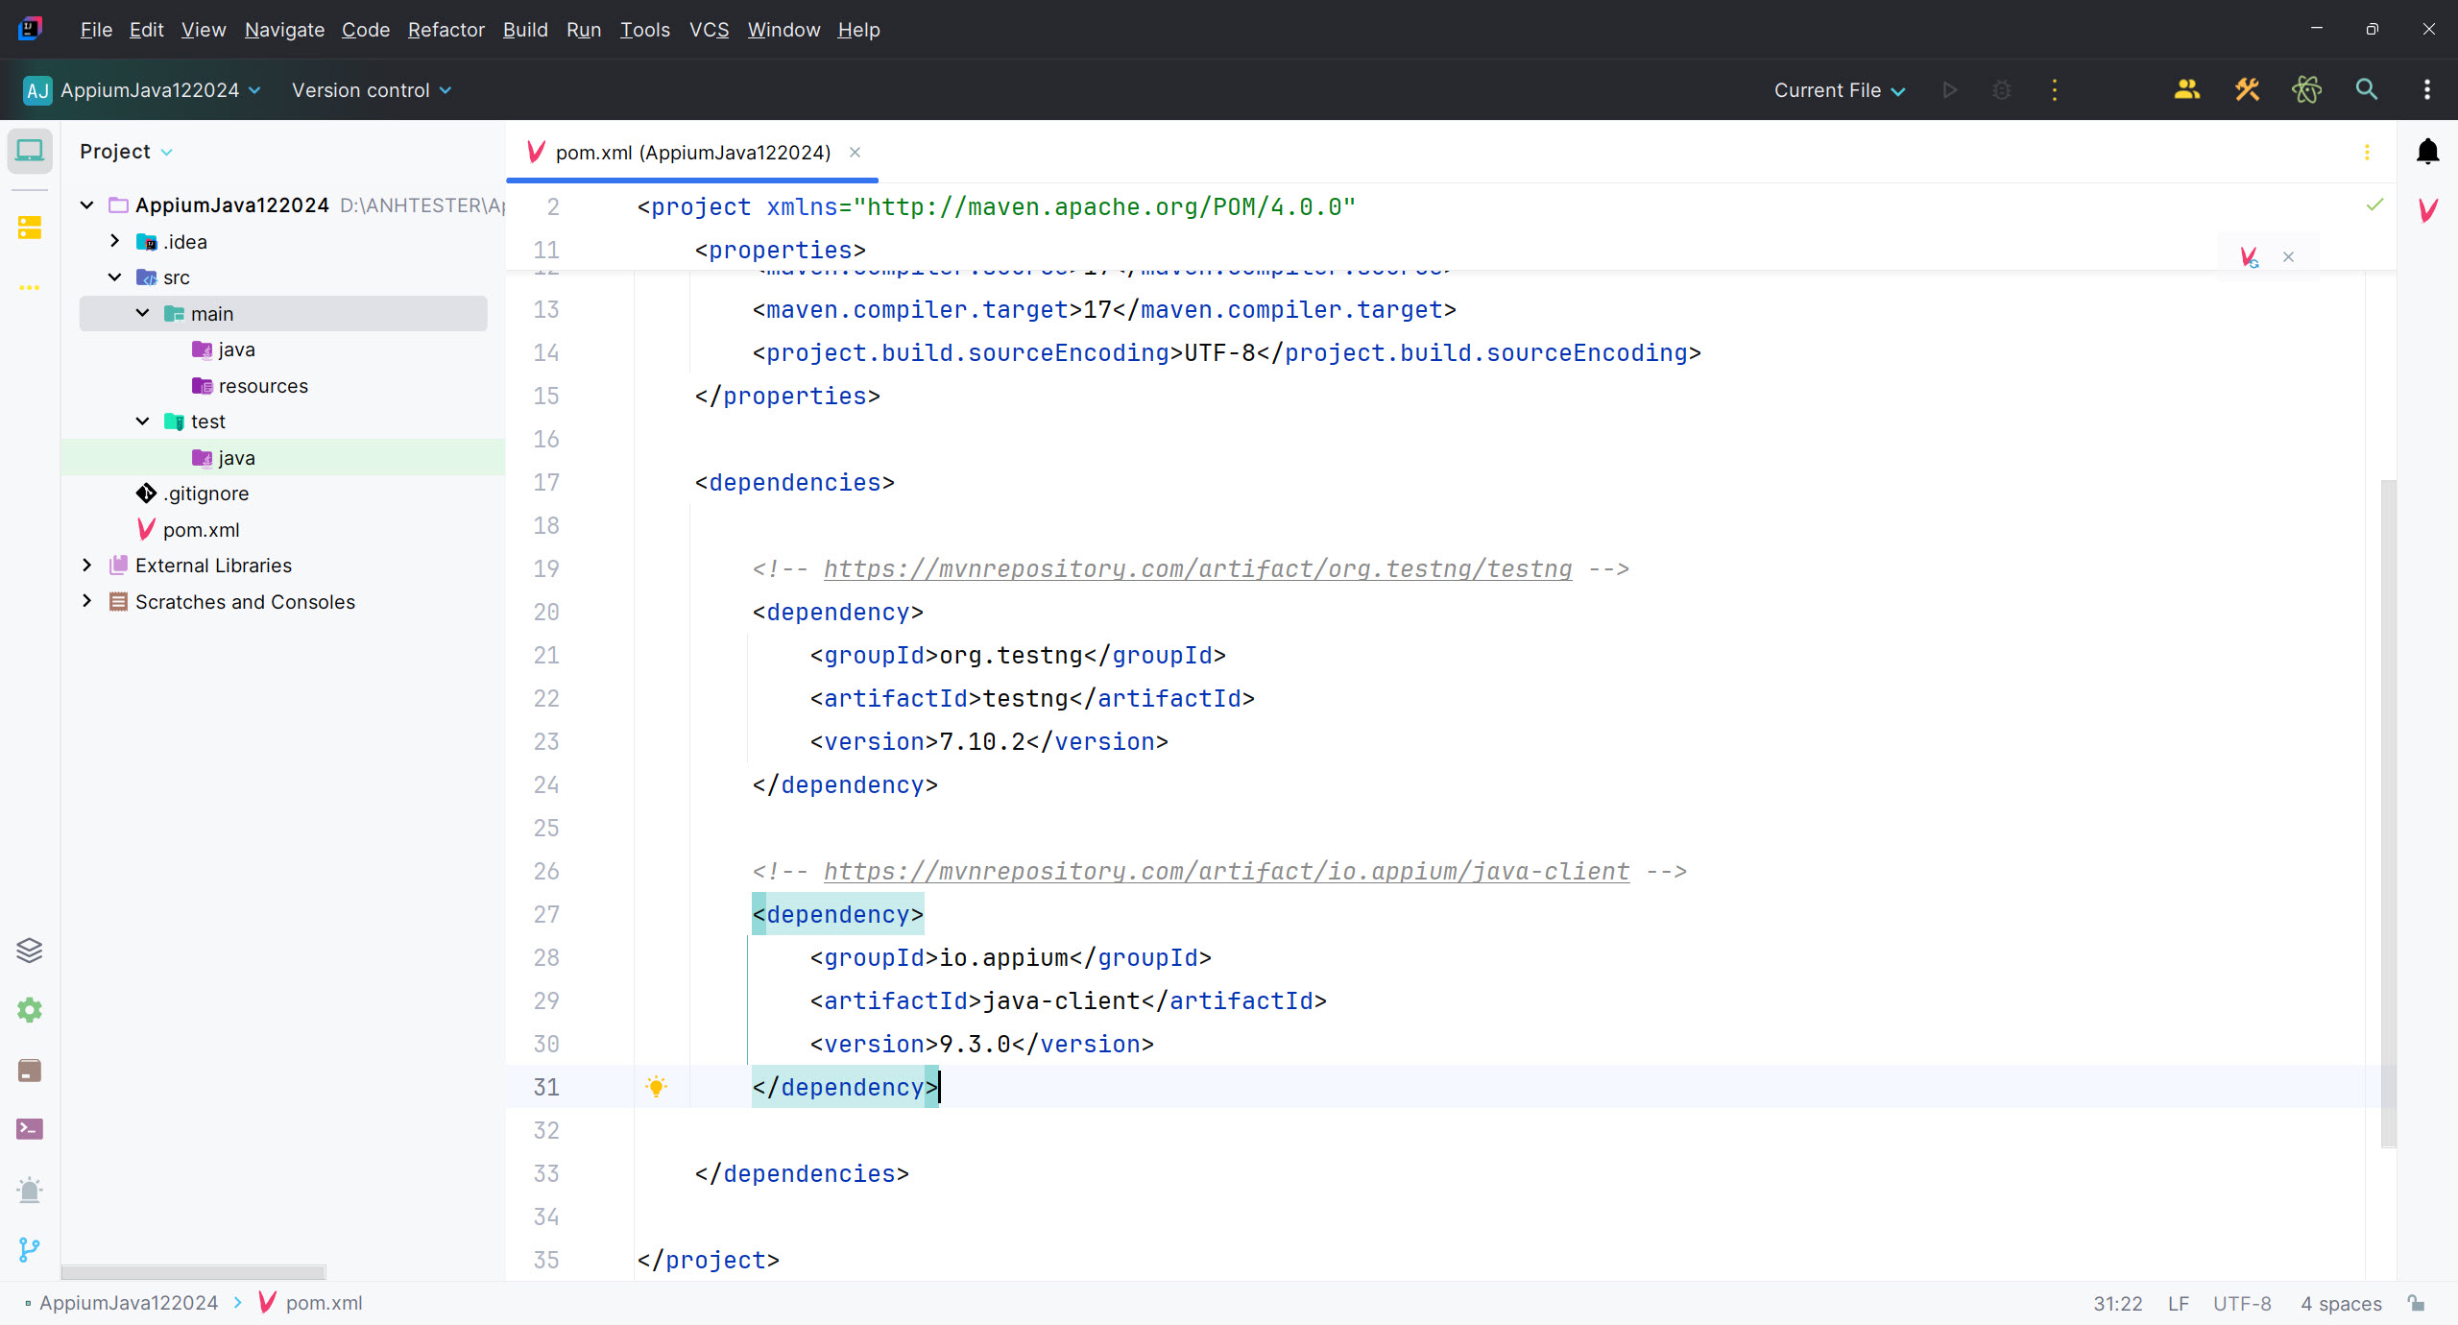Screen dimensions: 2458x1325
Task: Expand the .idea folder
Action: pos(115,241)
